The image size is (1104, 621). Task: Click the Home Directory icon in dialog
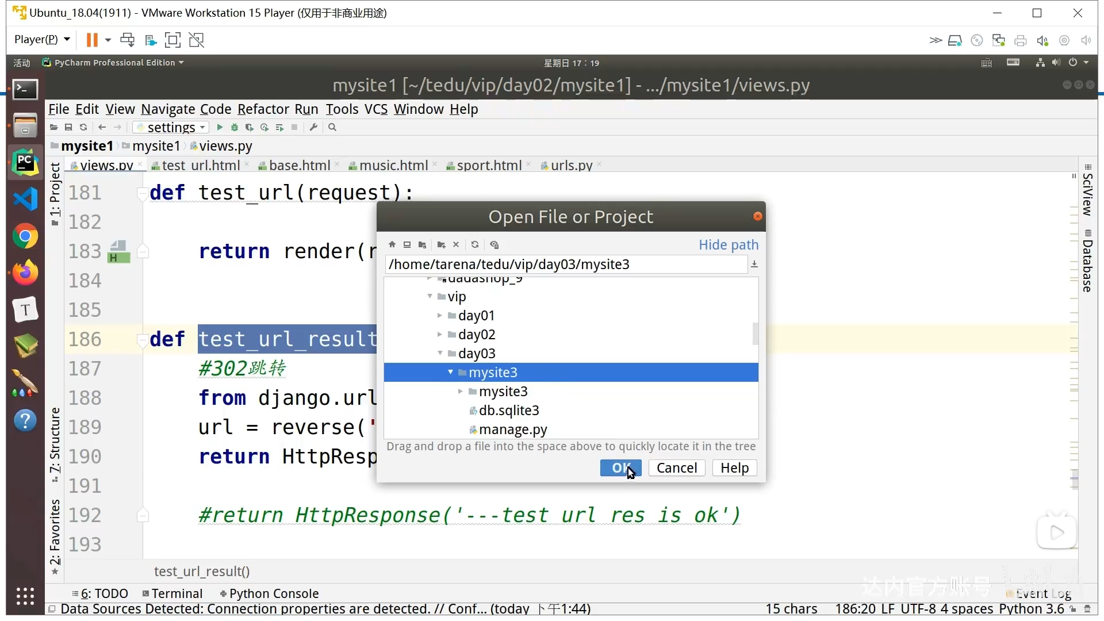[x=392, y=245]
